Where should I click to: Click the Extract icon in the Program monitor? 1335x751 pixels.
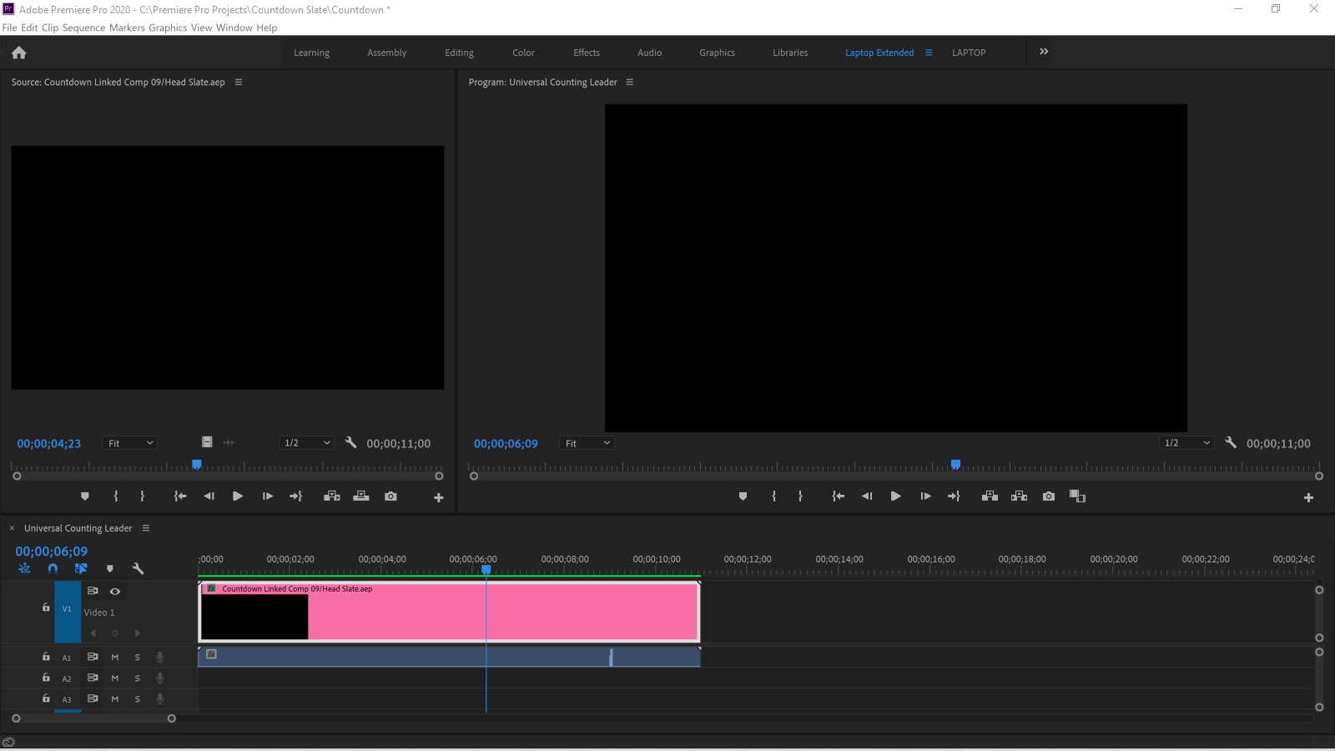1019,496
